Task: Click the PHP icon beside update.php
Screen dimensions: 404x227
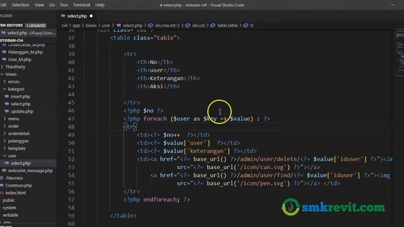Action: 7,112
